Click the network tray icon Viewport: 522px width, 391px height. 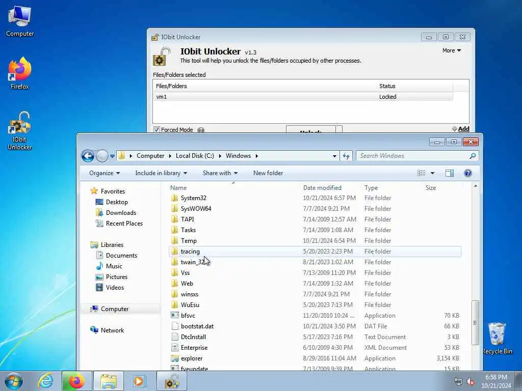[458, 382]
